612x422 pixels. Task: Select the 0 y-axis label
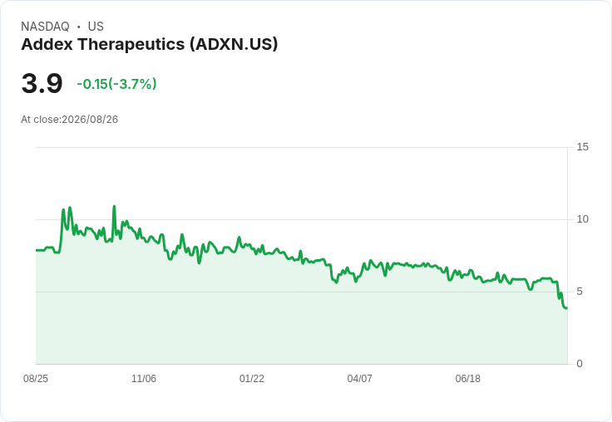click(580, 364)
